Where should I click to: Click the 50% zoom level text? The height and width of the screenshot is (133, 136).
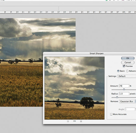[75, 121]
